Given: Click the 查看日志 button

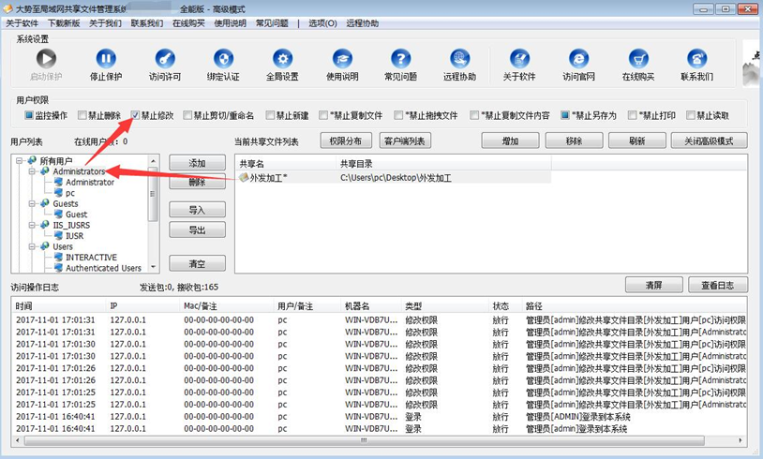Looking at the screenshot, I should point(718,286).
